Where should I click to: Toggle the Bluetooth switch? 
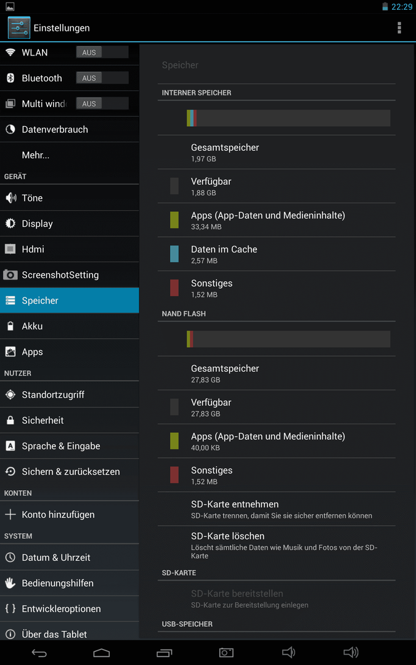(x=102, y=78)
